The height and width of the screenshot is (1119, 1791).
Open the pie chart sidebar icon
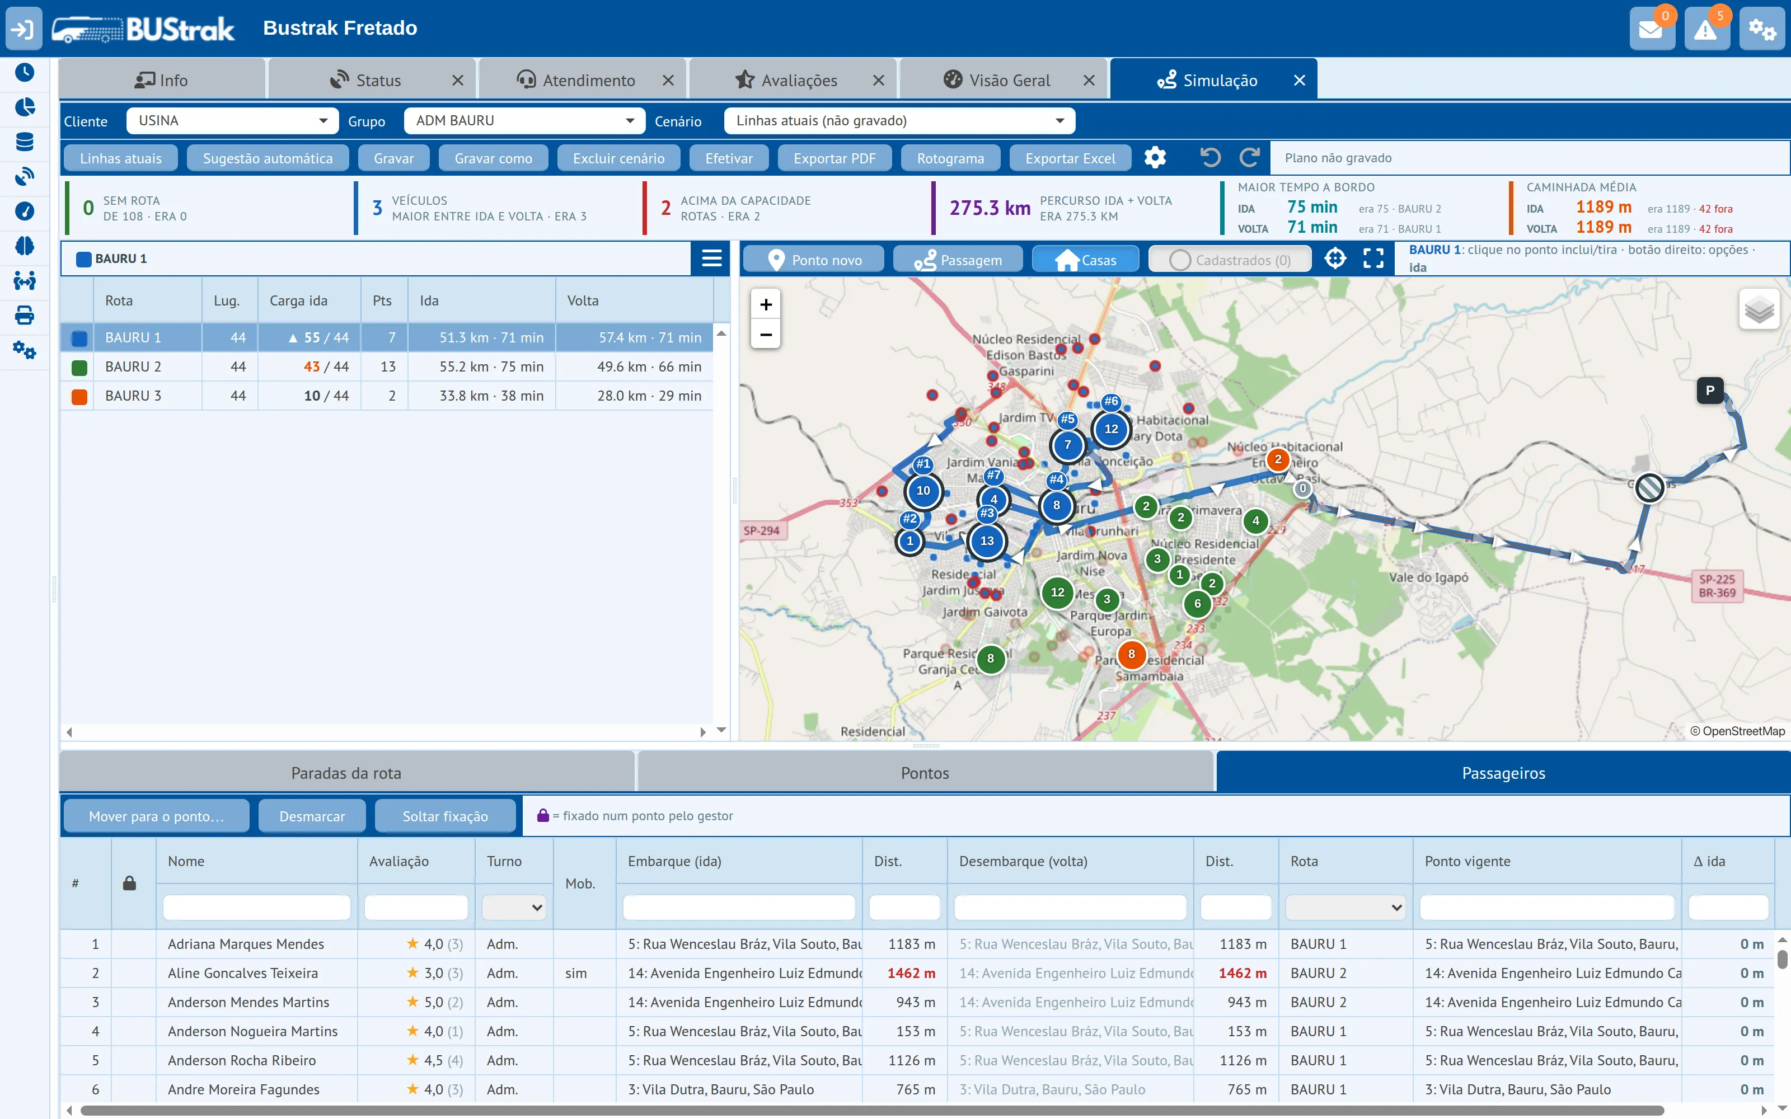point(25,106)
